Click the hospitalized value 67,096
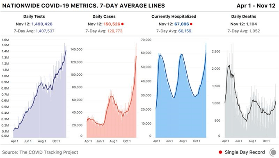The width and height of the screenshot is (279, 158). [x=182, y=24]
